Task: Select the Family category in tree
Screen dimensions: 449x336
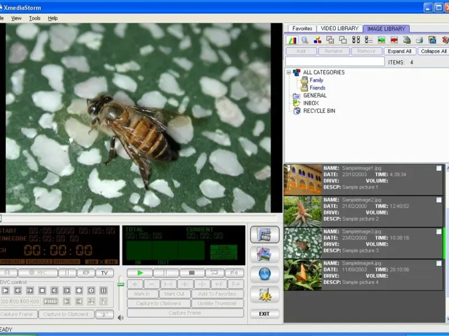Action: [316, 80]
